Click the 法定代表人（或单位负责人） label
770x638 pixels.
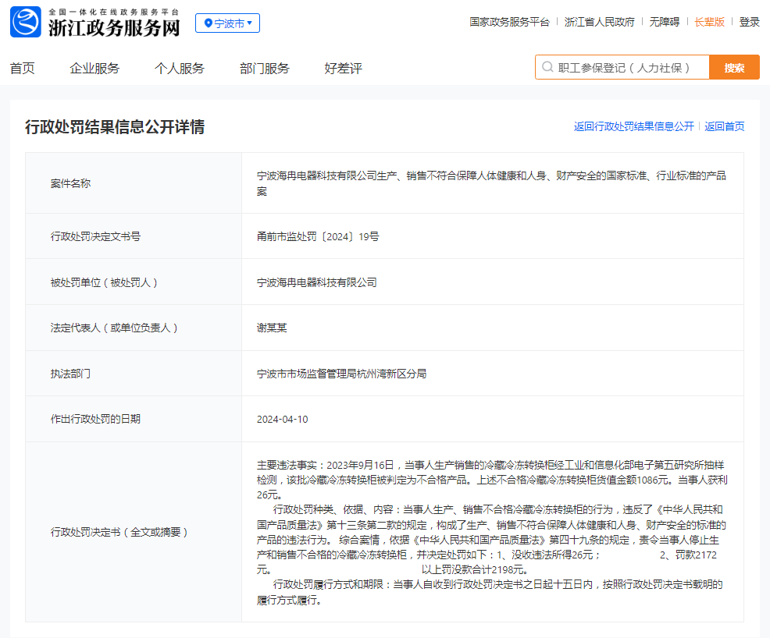[114, 328]
